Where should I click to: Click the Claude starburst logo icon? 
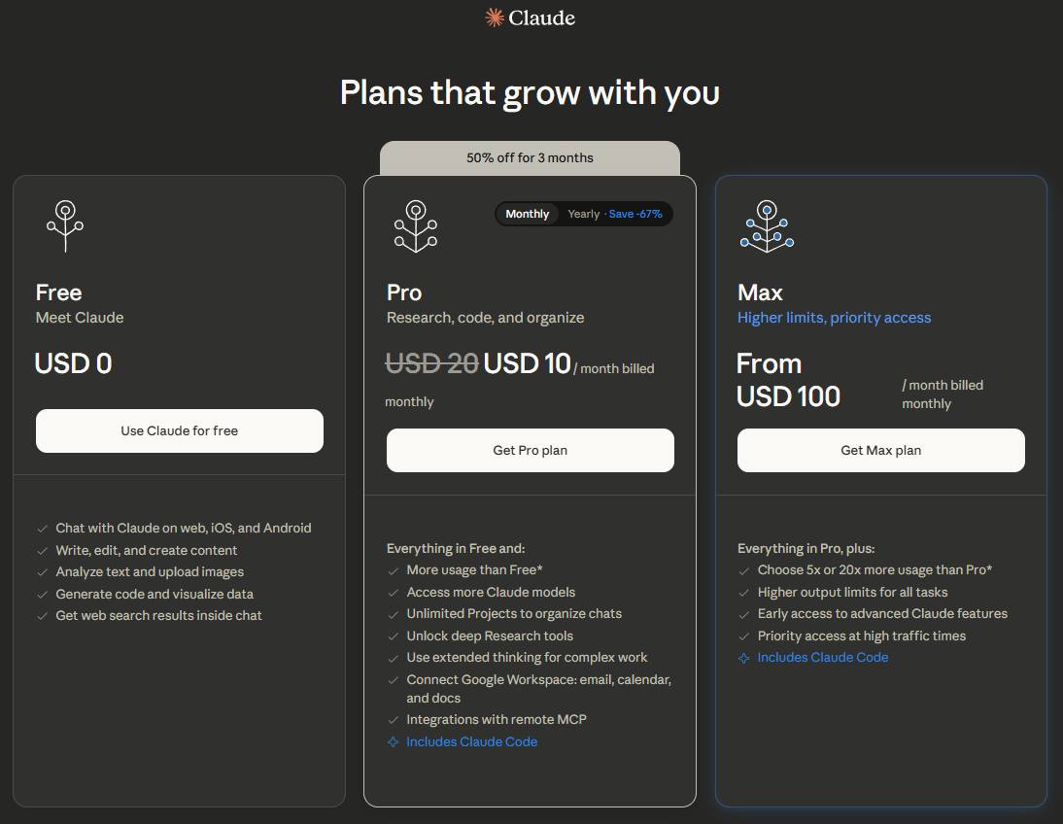click(x=495, y=17)
